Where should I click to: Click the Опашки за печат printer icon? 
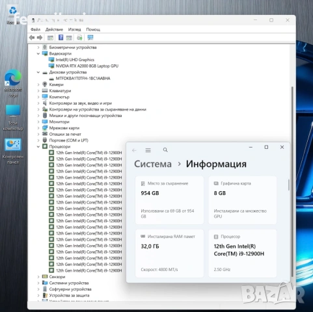pyautogui.click(x=45, y=134)
